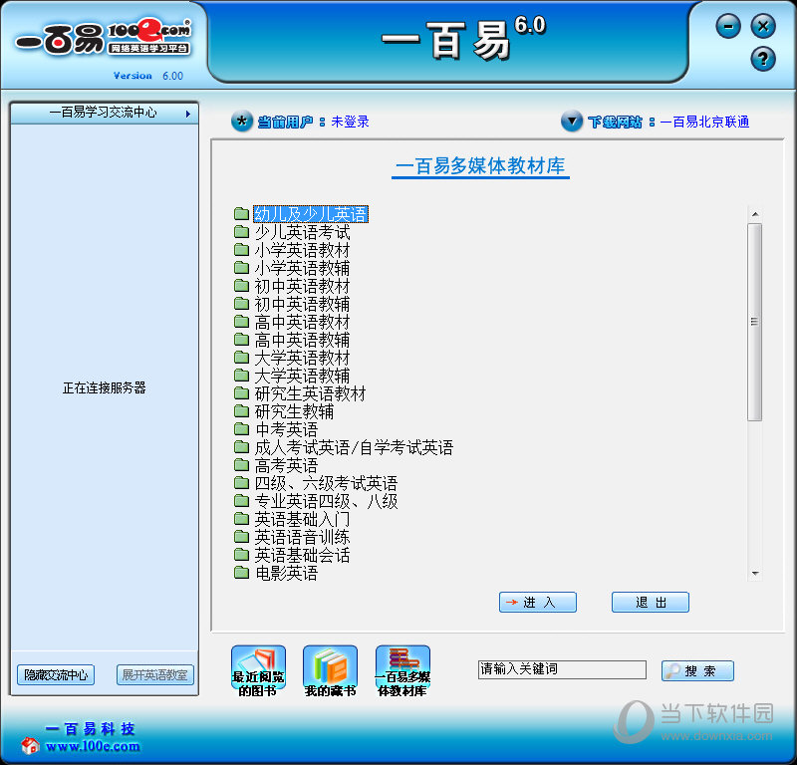797x765 pixels.
Task: Click folder icon of 高中英语教材
Action: pos(241,322)
